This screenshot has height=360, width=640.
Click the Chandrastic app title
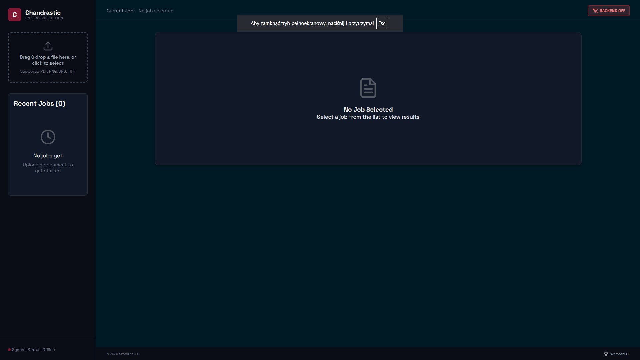click(43, 13)
